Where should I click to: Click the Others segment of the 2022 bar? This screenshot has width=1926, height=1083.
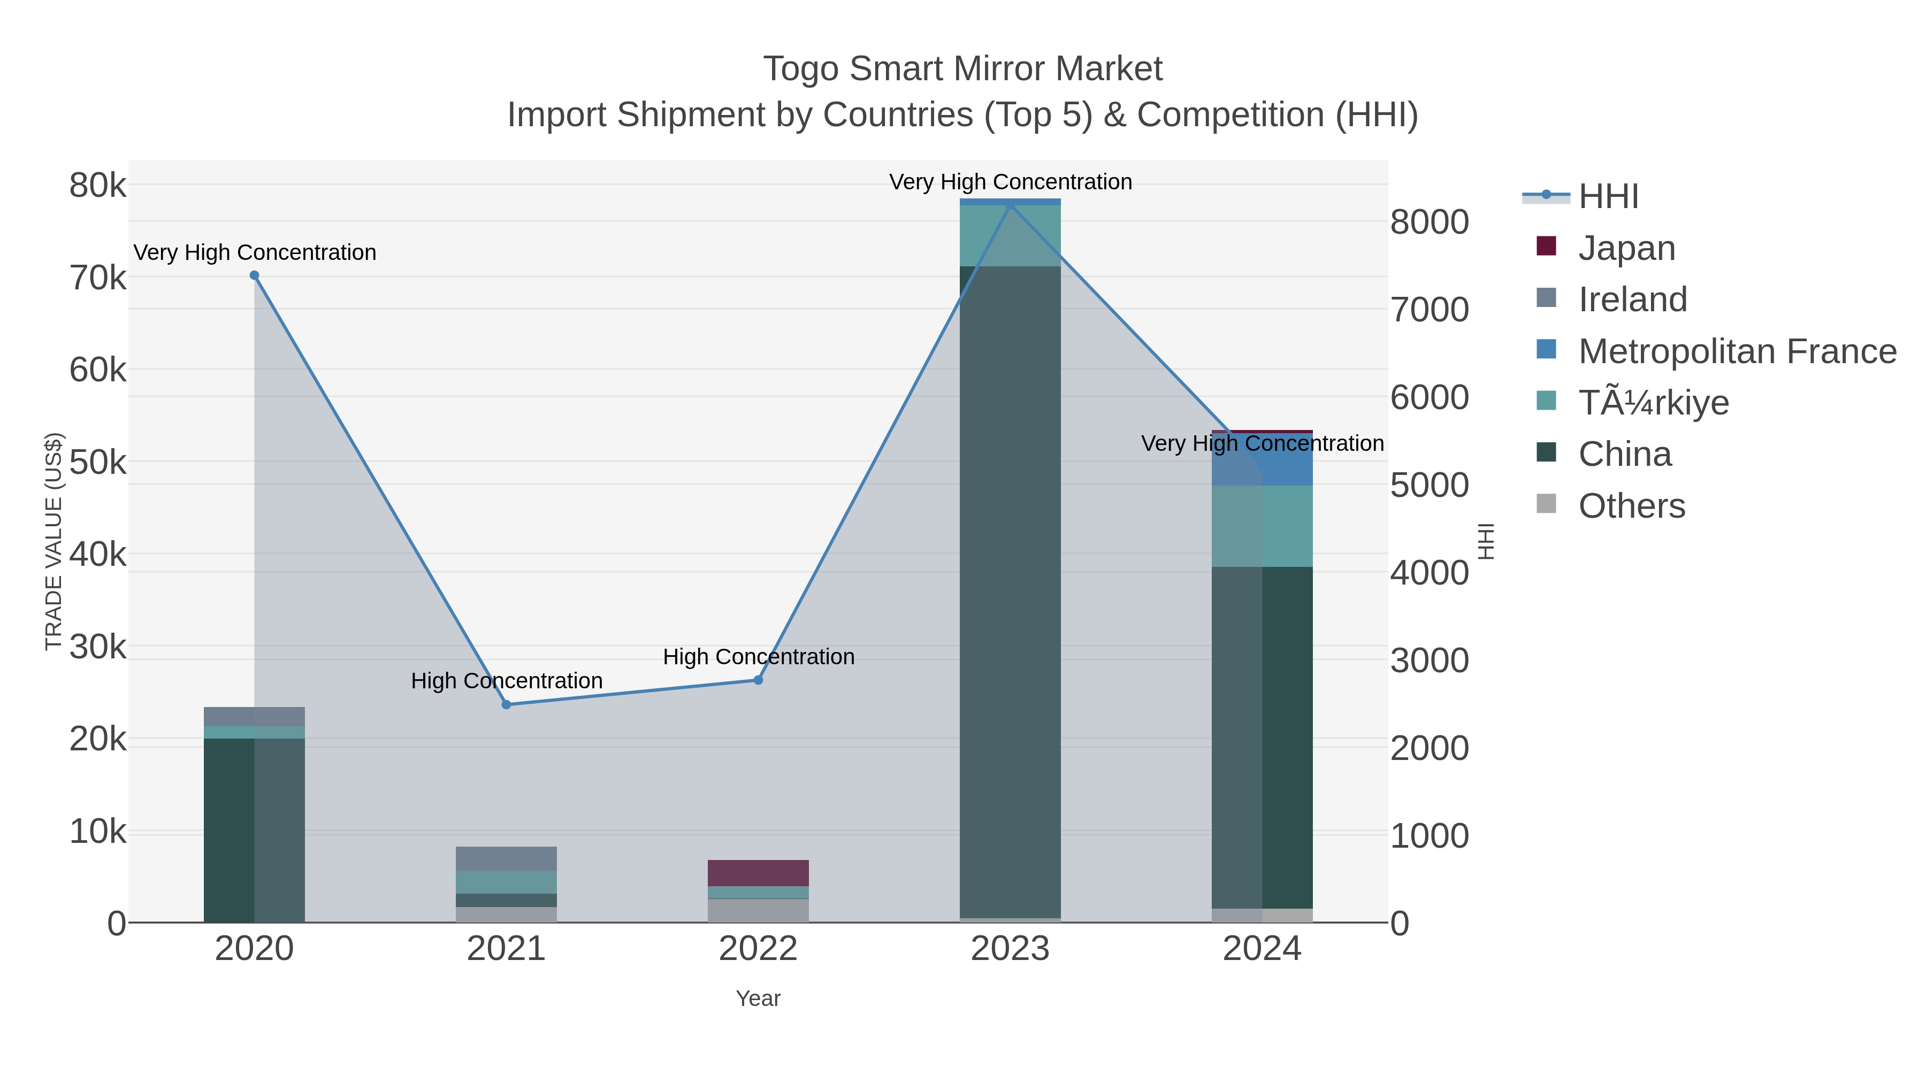click(x=758, y=910)
